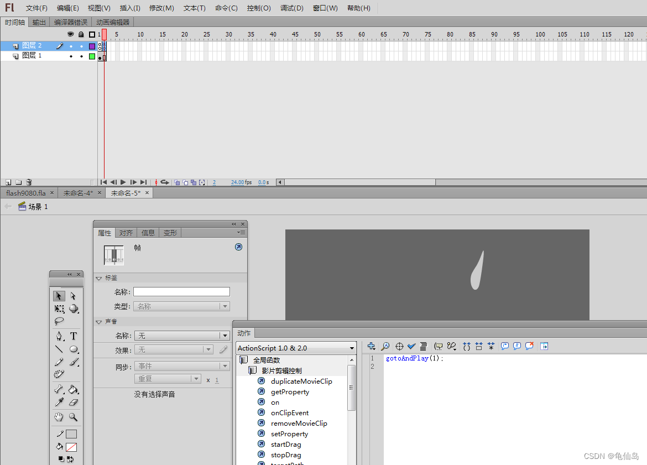
Task: Select the Brush tool
Action: pos(74,362)
